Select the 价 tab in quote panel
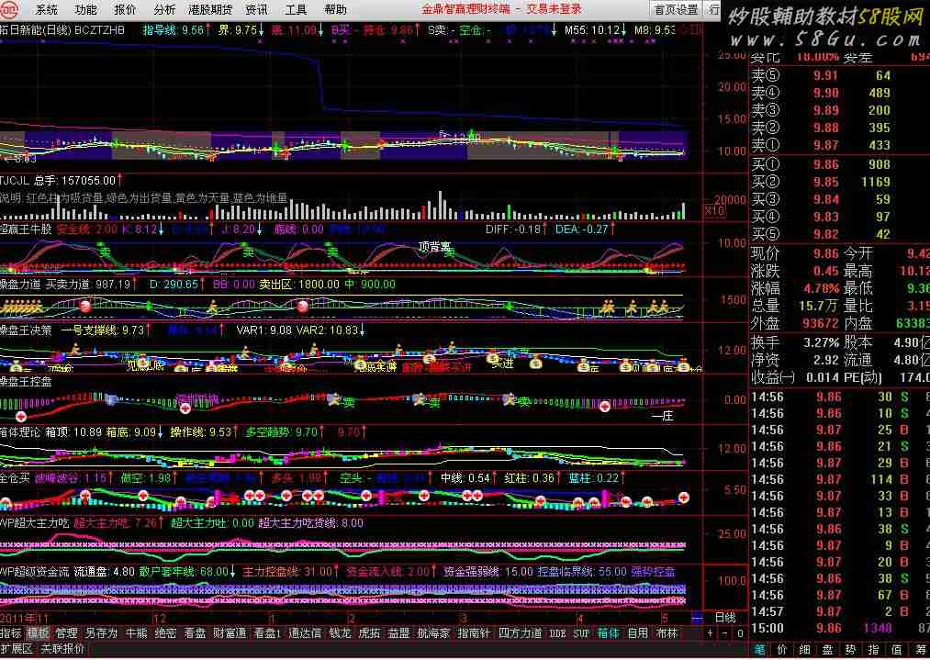The height and width of the screenshot is (660, 930). pos(782,651)
